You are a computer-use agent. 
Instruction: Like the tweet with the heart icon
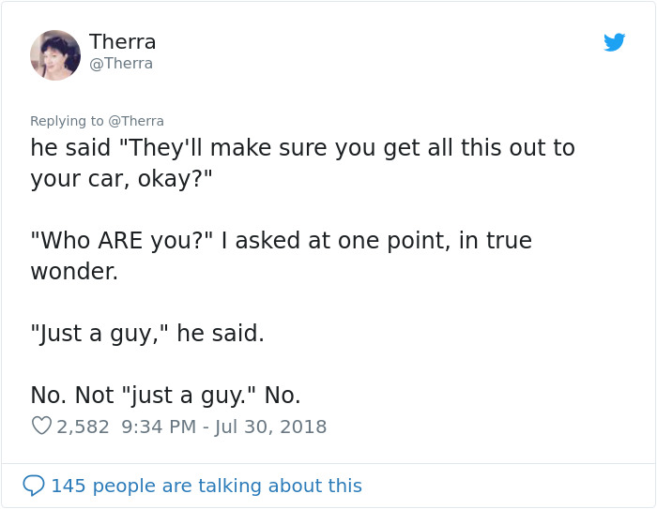(x=41, y=427)
